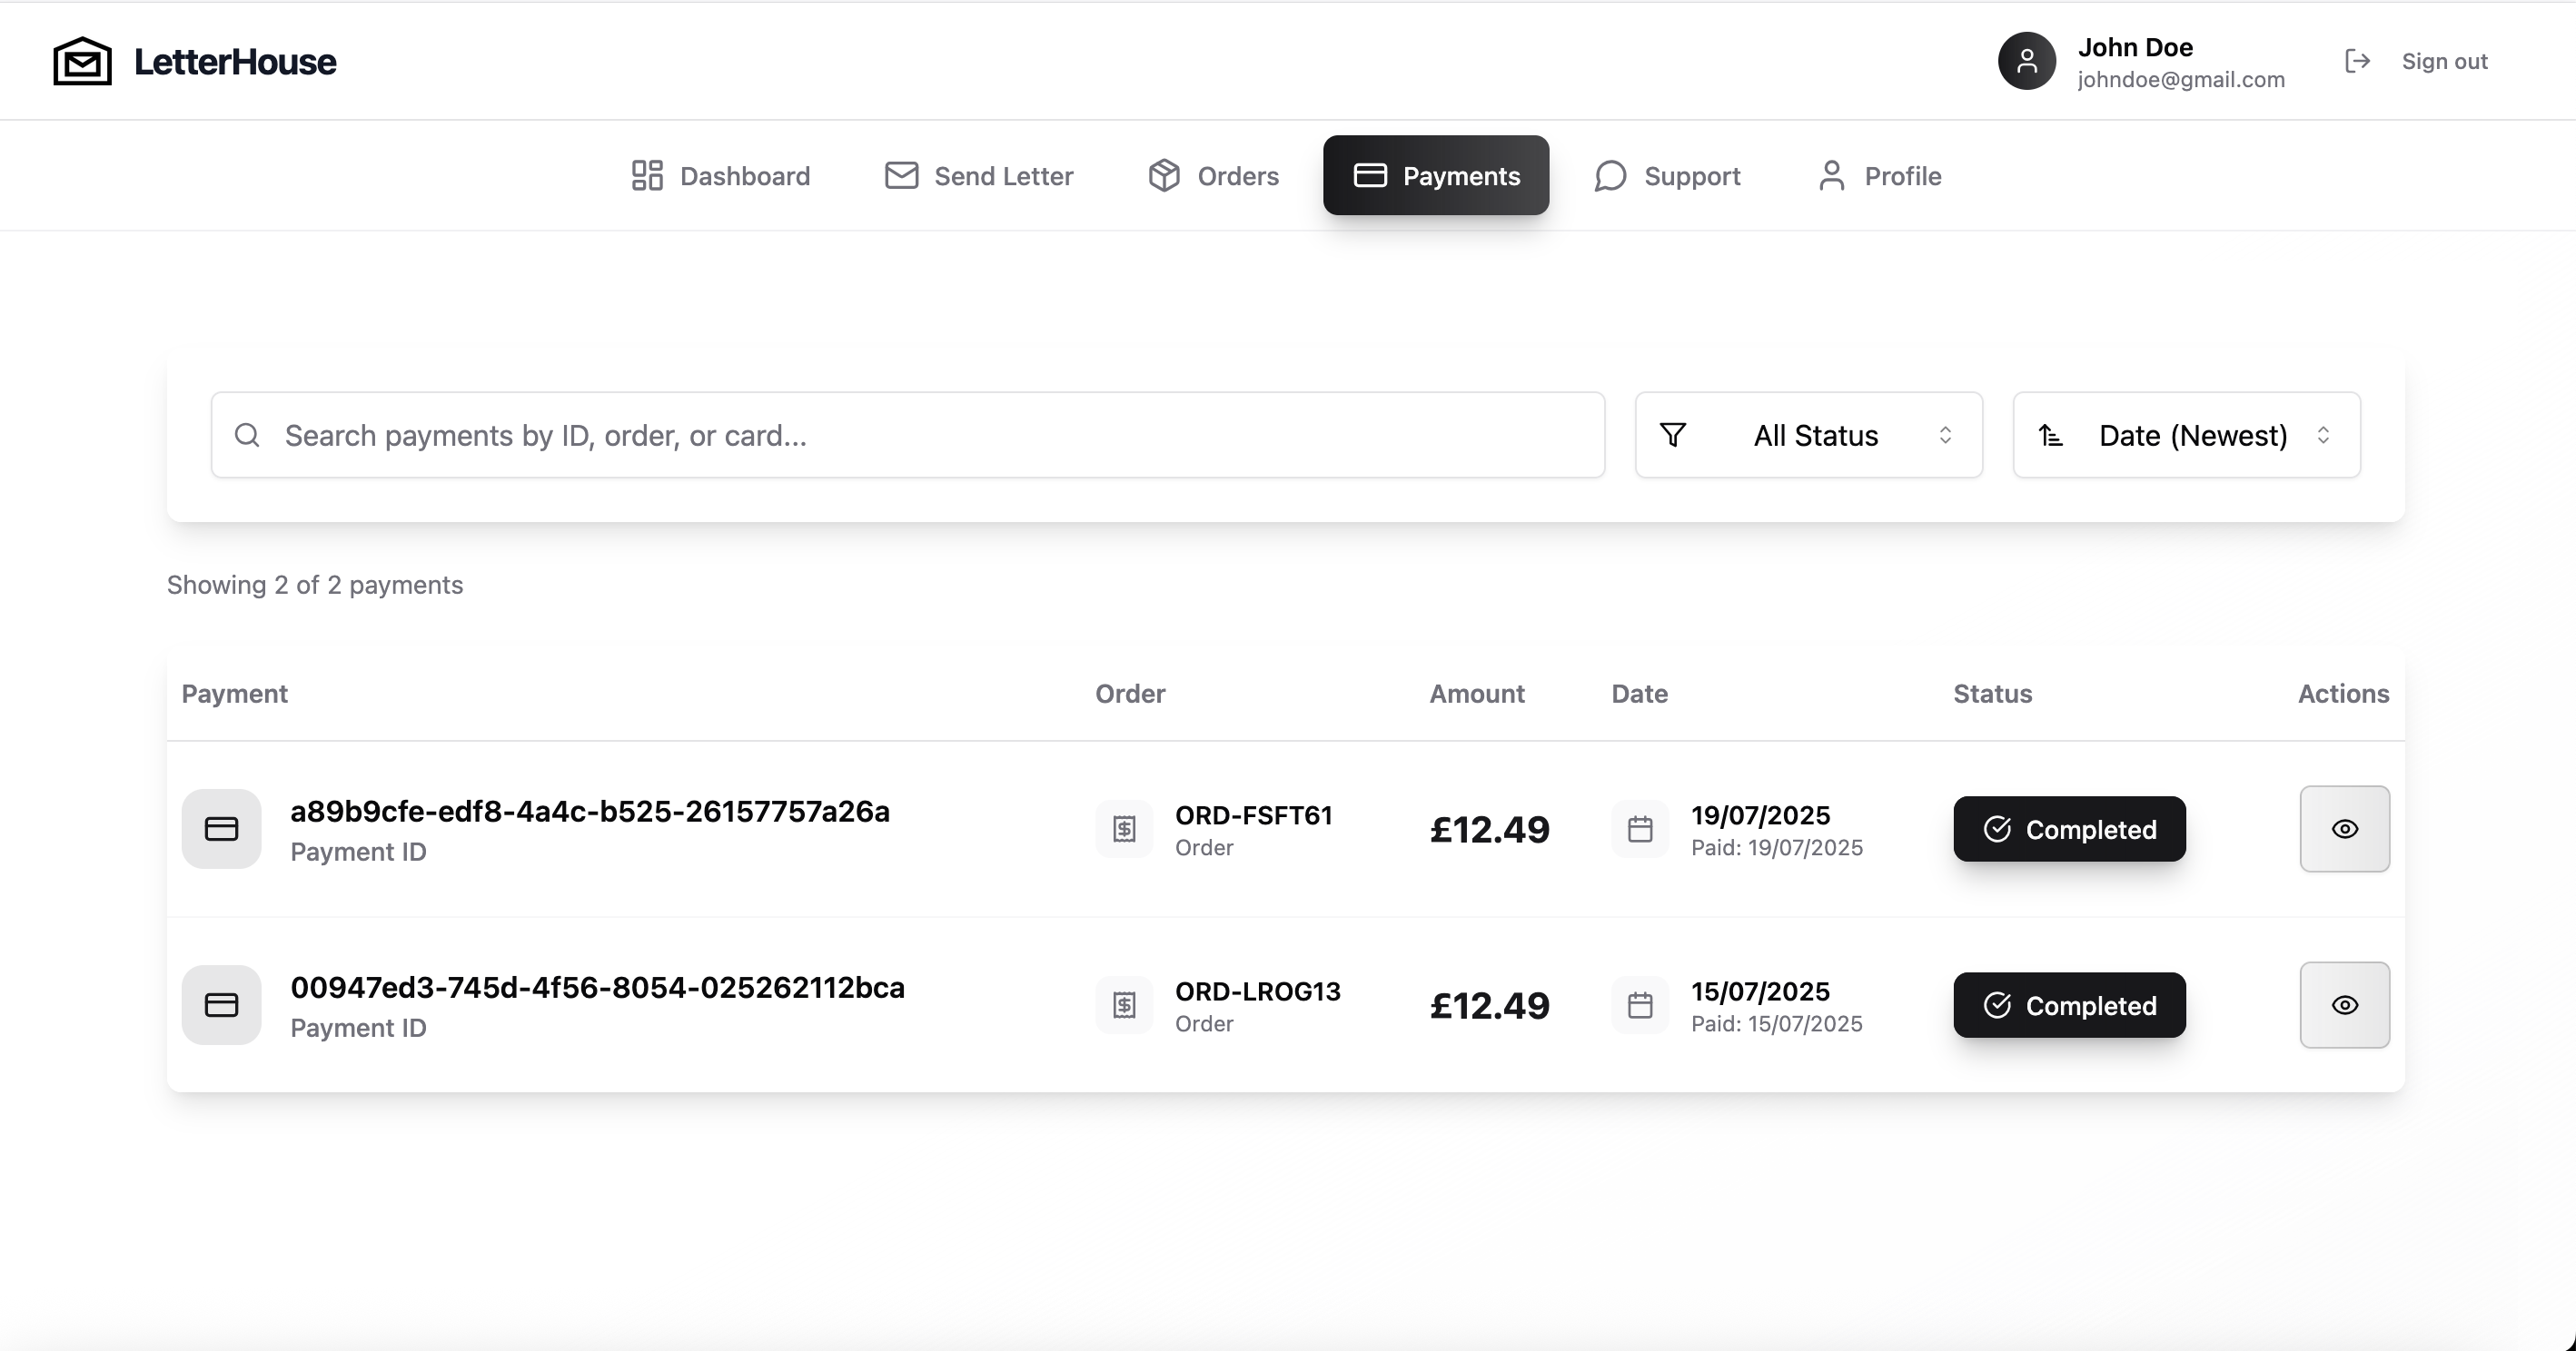
Task: Click the LetterHouse envelope logo icon
Action: 82,62
